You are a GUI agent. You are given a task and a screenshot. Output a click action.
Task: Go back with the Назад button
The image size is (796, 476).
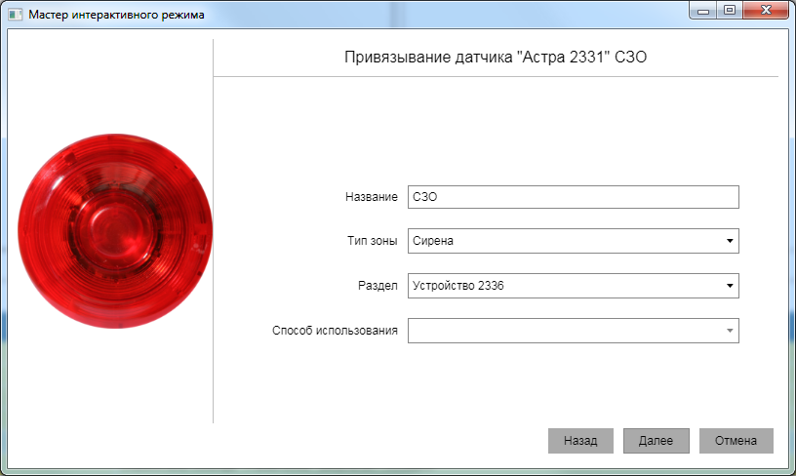point(580,441)
